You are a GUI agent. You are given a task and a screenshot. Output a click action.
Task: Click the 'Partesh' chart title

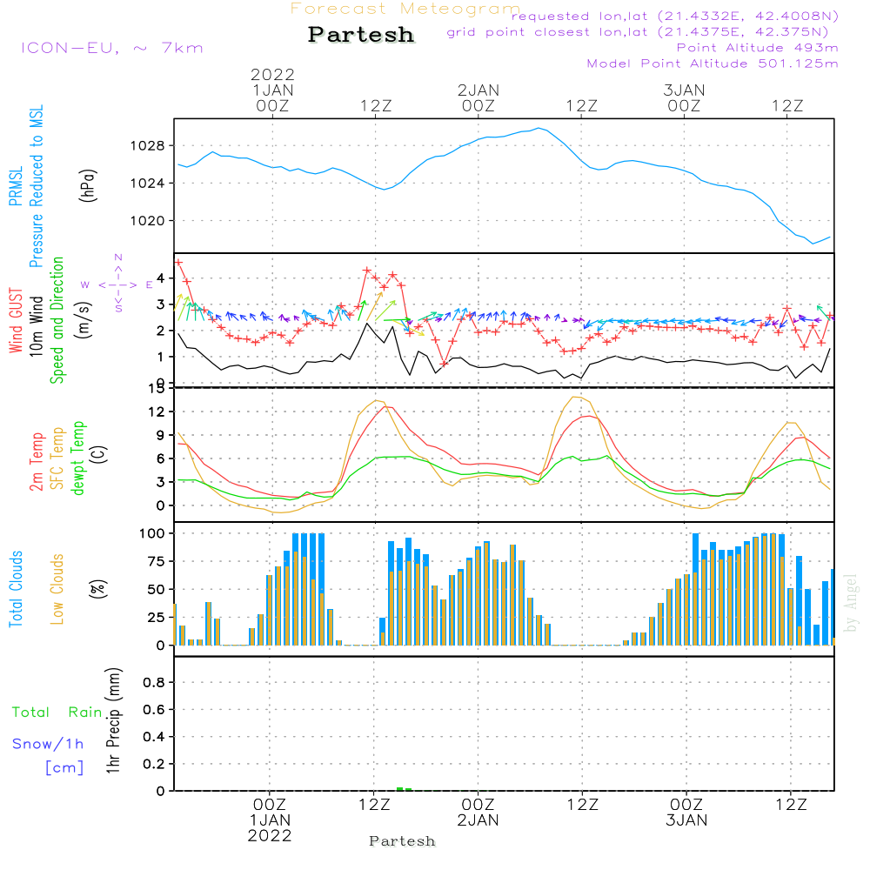pyautogui.click(x=361, y=35)
